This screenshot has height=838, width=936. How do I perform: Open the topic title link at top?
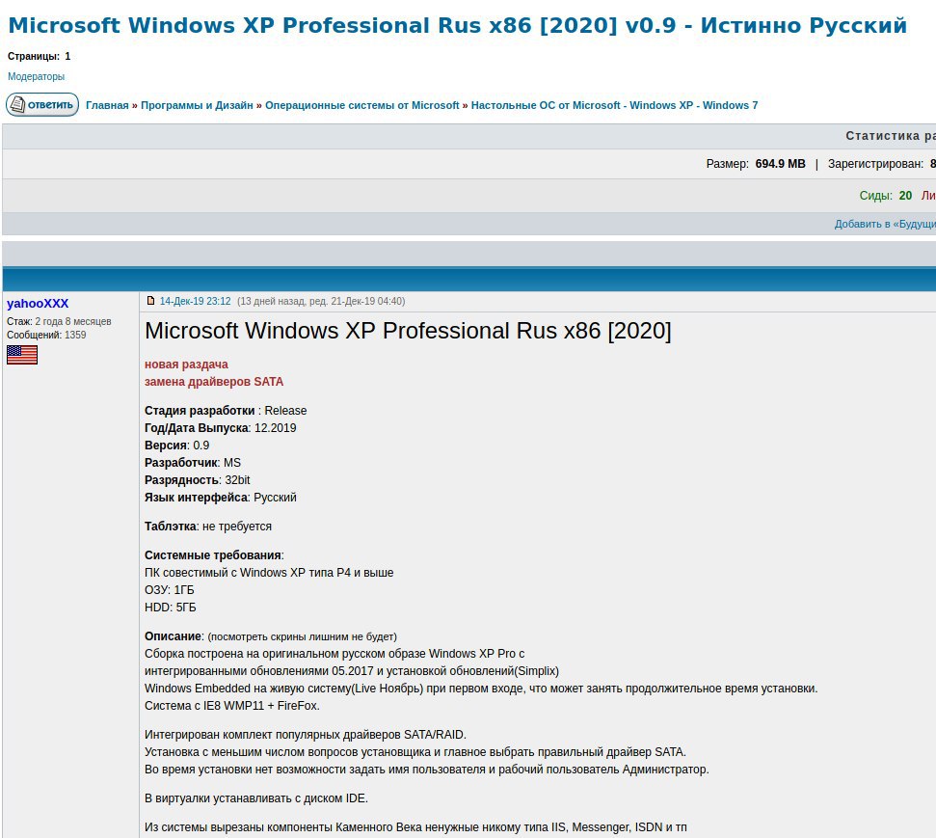click(x=457, y=26)
